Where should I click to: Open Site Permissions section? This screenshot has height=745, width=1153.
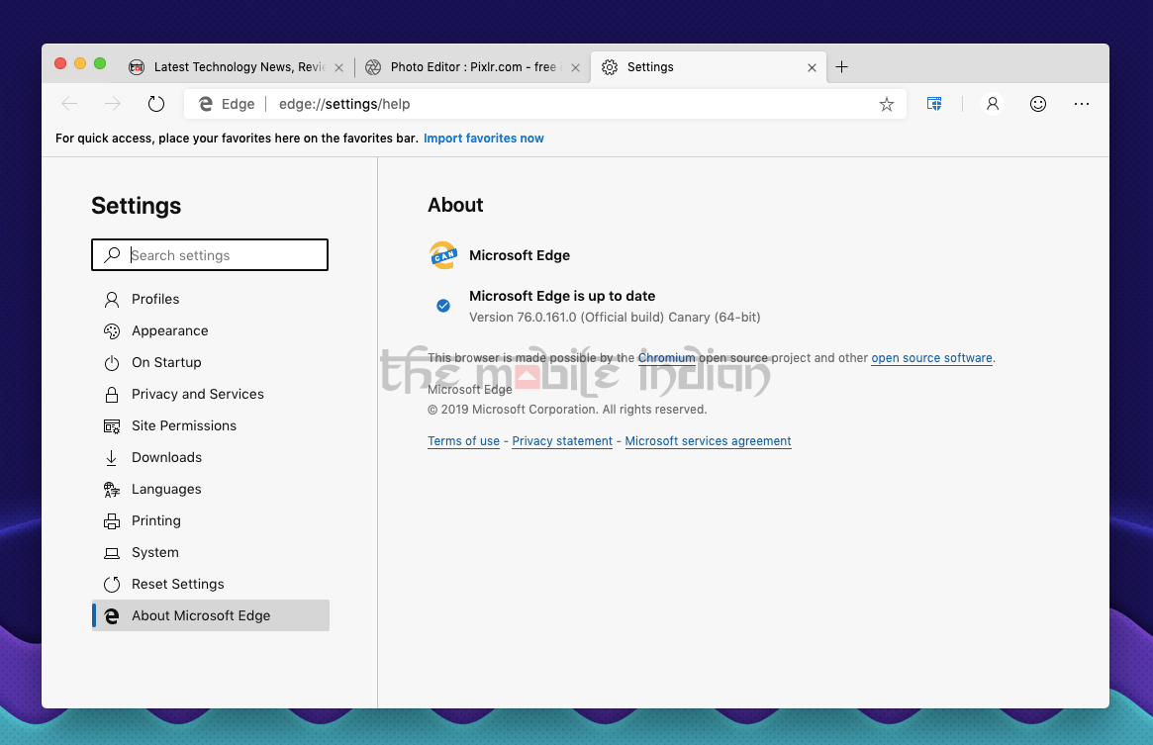pos(210,425)
